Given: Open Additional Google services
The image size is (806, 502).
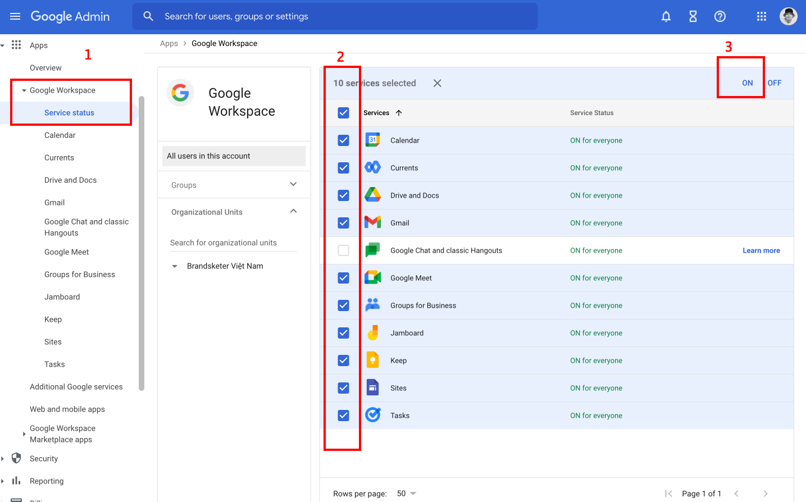Looking at the screenshot, I should 76,387.
